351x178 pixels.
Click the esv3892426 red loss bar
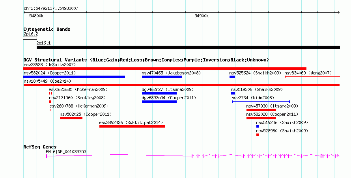132,126
